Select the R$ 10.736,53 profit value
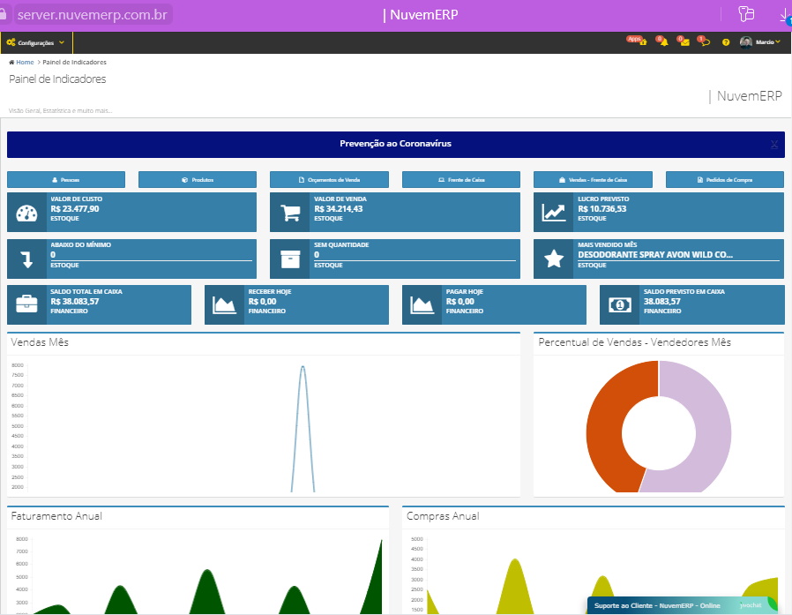 click(602, 209)
